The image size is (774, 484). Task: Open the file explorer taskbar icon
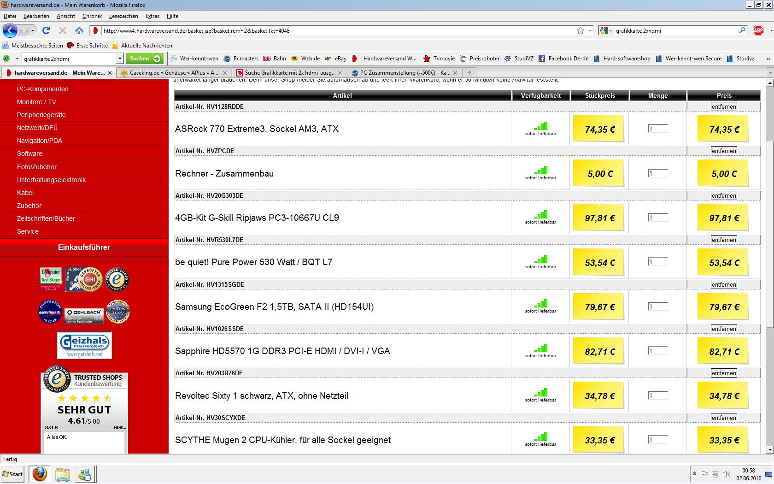coord(62,474)
